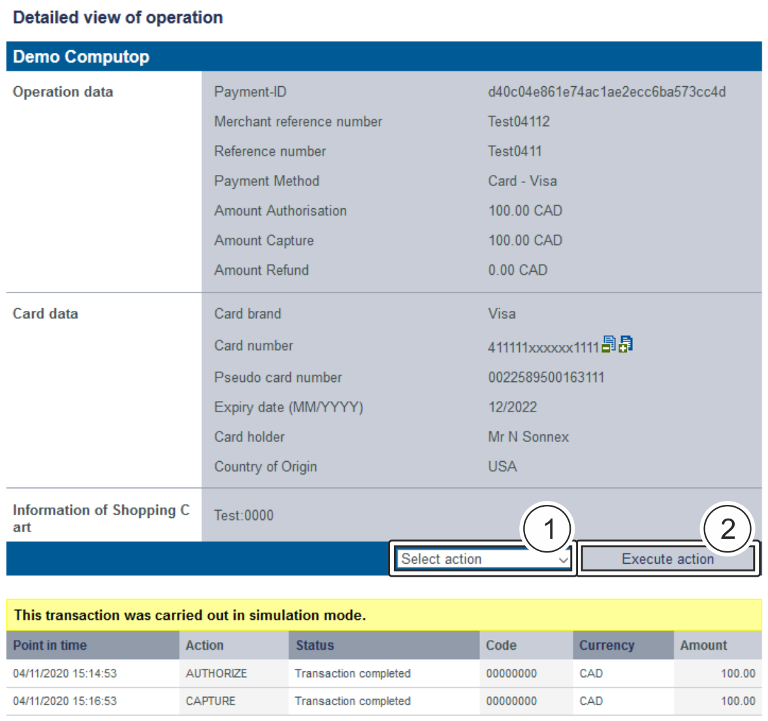Image resolution: width=768 pixels, height=721 pixels.
Task: Click the minus document icon beside card number
Action: pyautogui.click(x=608, y=344)
